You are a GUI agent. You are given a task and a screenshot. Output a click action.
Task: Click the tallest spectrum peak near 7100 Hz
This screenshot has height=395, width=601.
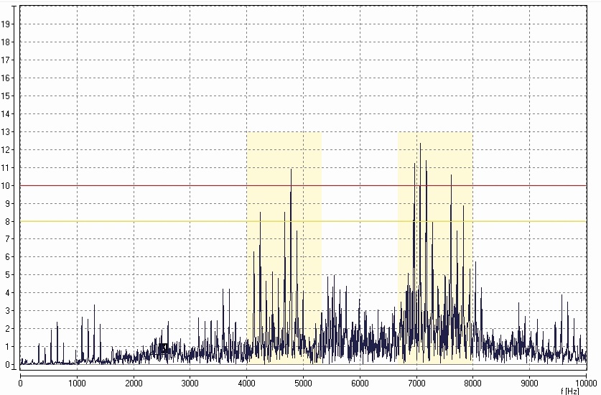tap(420, 146)
